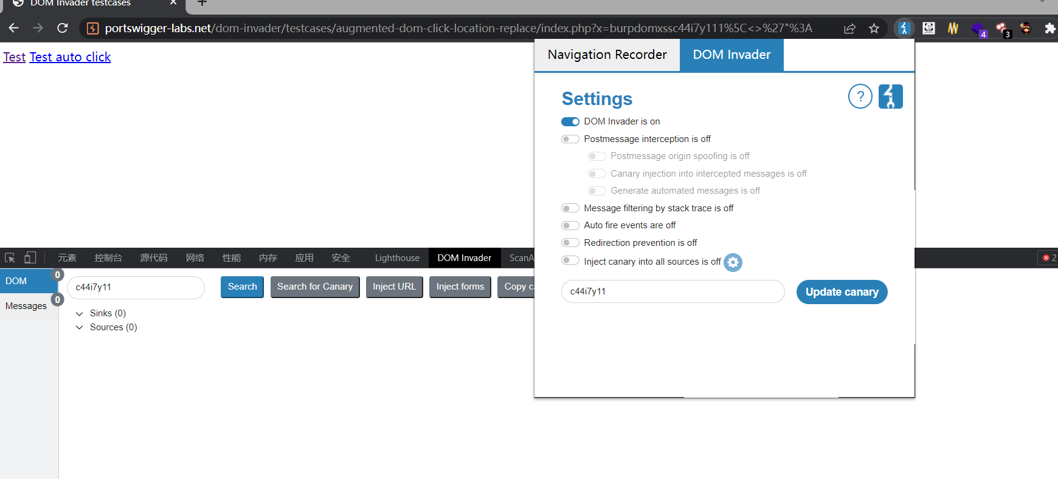Enable Auto fire events toggle
Image resolution: width=1058 pixels, height=479 pixels.
click(570, 225)
